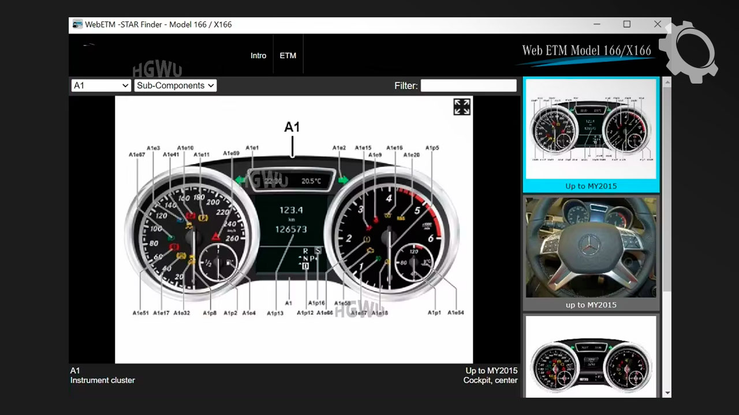Image resolution: width=739 pixels, height=415 pixels.
Task: Click the red warning triangle indicator
Action: (216, 236)
